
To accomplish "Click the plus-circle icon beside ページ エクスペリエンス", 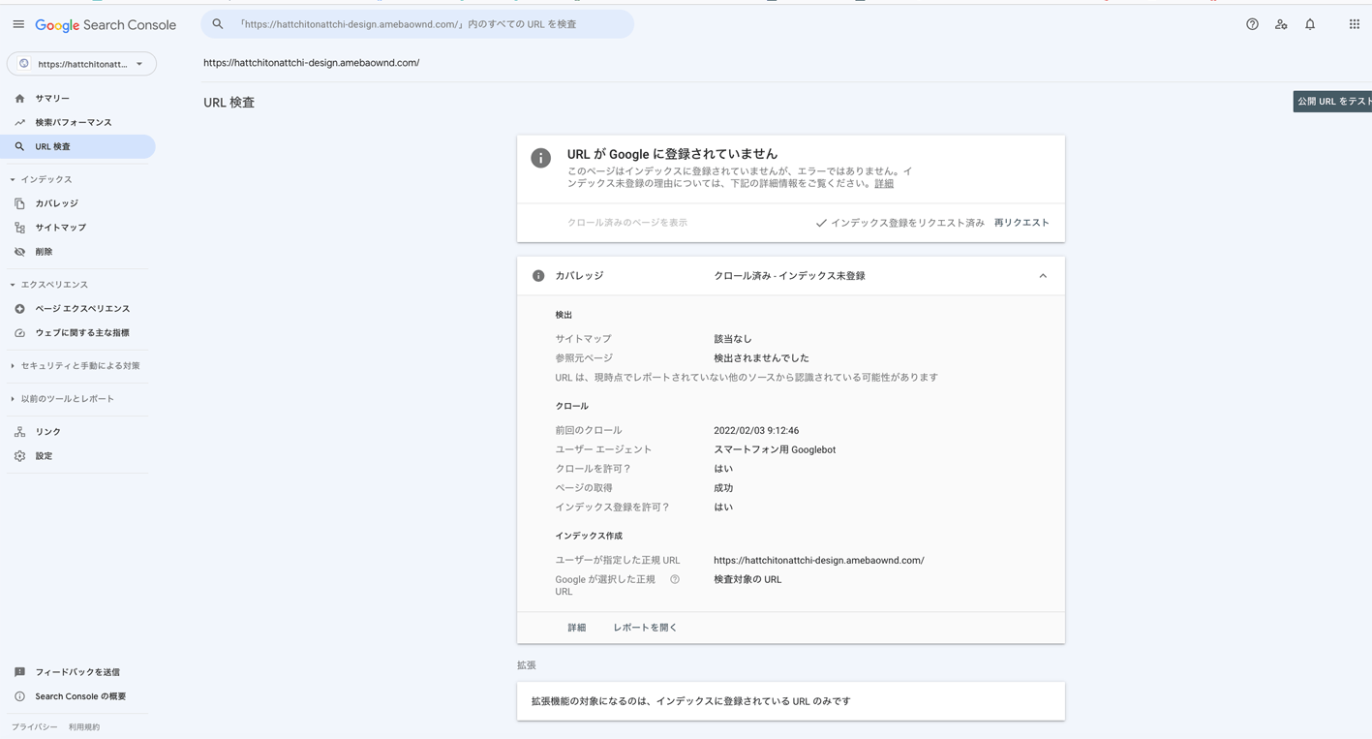I will click(19, 309).
